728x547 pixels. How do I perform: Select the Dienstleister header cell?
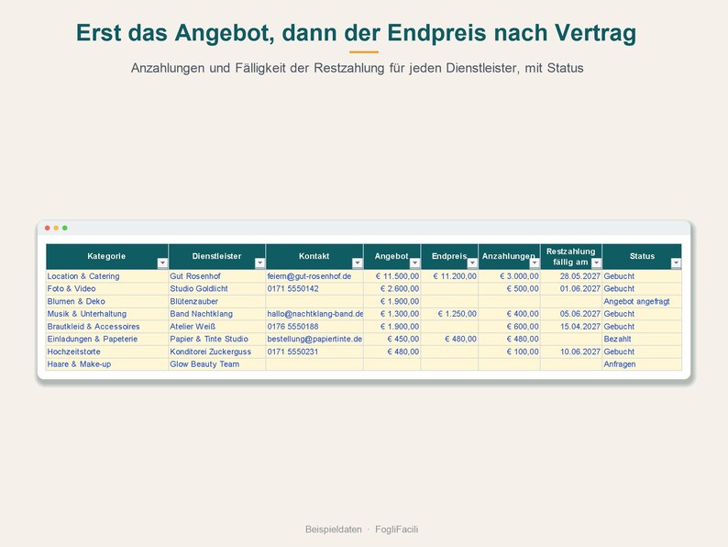[217, 257]
